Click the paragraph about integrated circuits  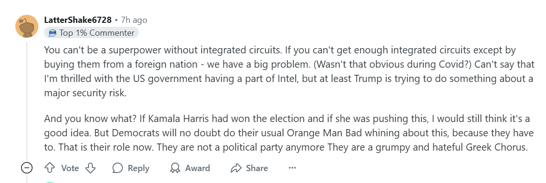pos(289,72)
